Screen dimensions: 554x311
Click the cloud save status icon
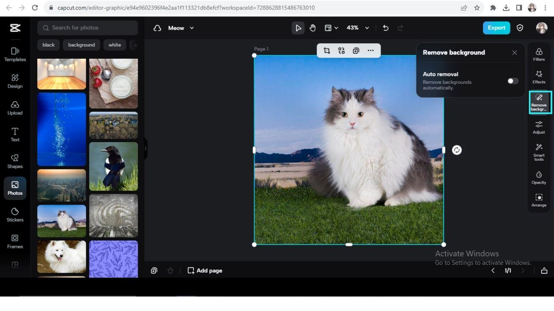(158, 28)
